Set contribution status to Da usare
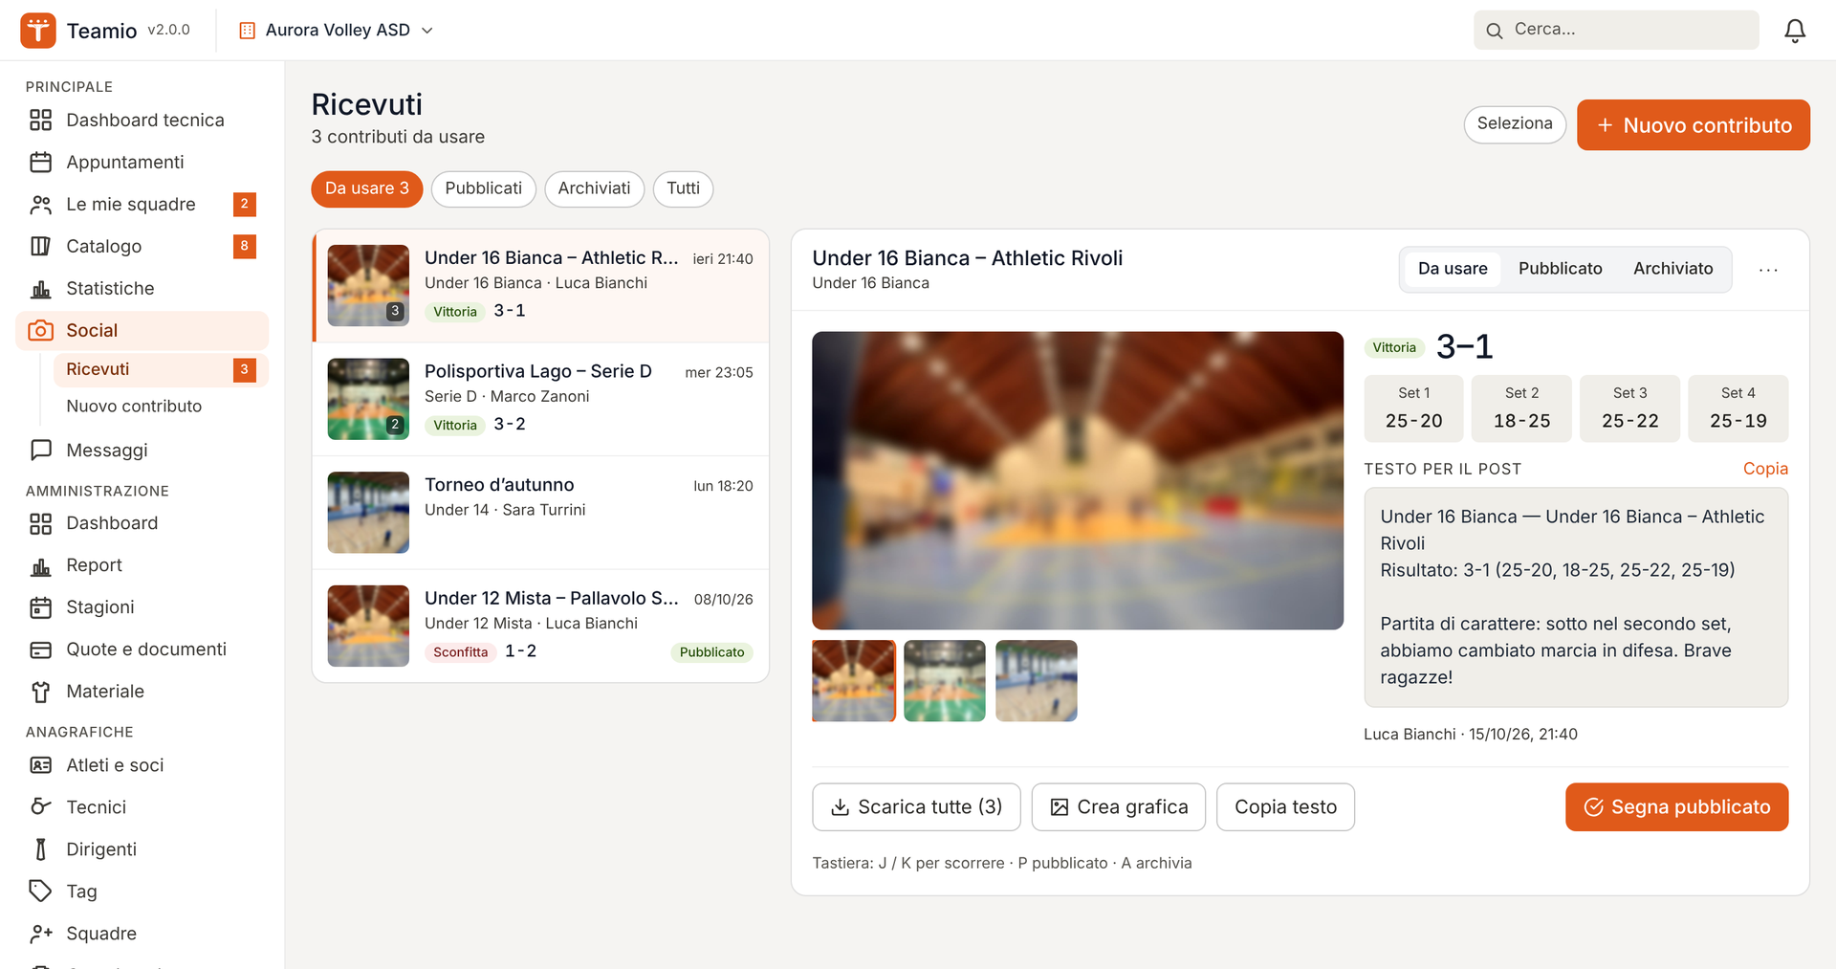Screen dimensions: 1836x969 pos(1452,269)
